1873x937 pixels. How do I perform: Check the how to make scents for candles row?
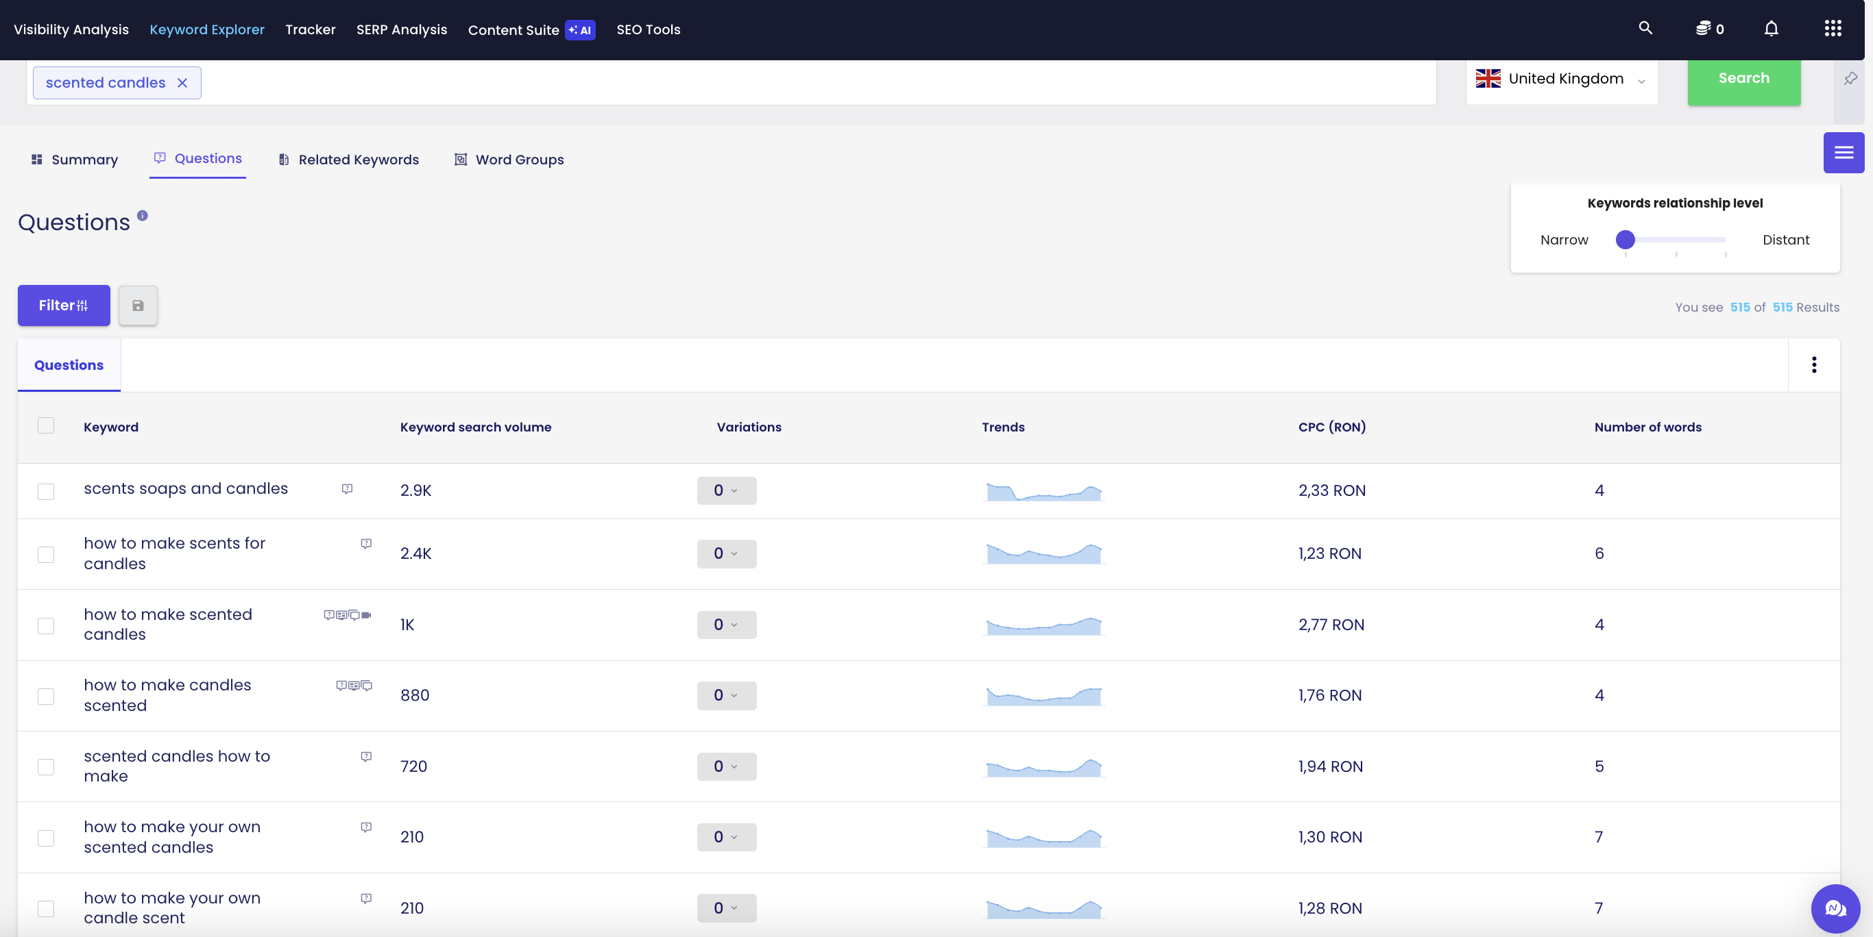coord(46,555)
